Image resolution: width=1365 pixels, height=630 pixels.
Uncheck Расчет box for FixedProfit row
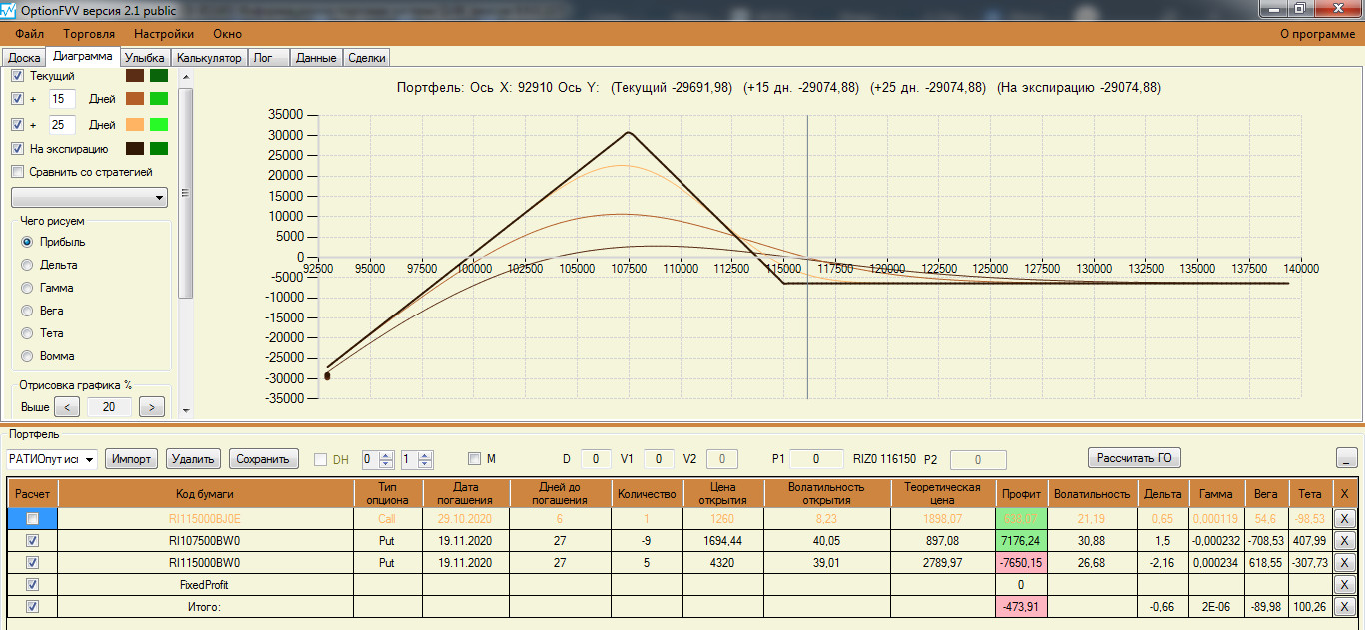pos(33,584)
